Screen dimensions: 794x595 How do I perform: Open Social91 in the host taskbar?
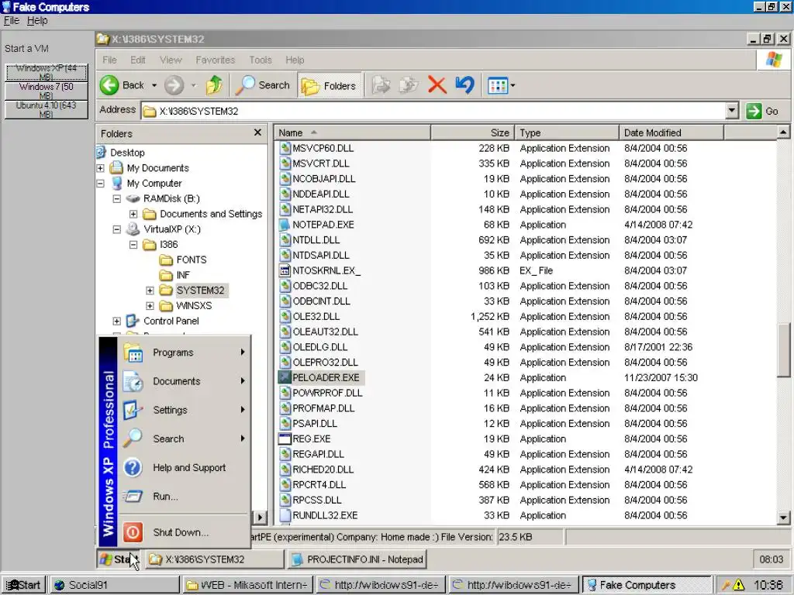click(115, 585)
